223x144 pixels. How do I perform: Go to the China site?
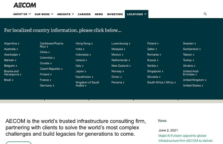pos(45,52)
